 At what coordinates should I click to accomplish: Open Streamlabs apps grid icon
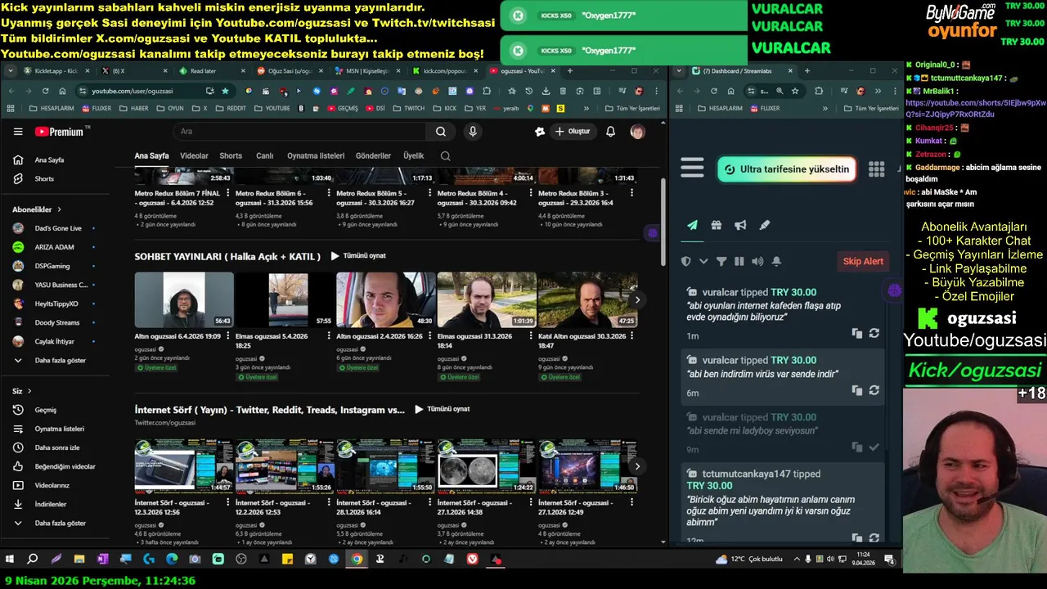click(x=877, y=169)
